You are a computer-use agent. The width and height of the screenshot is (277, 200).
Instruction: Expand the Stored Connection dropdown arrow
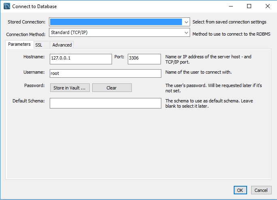(x=186, y=22)
